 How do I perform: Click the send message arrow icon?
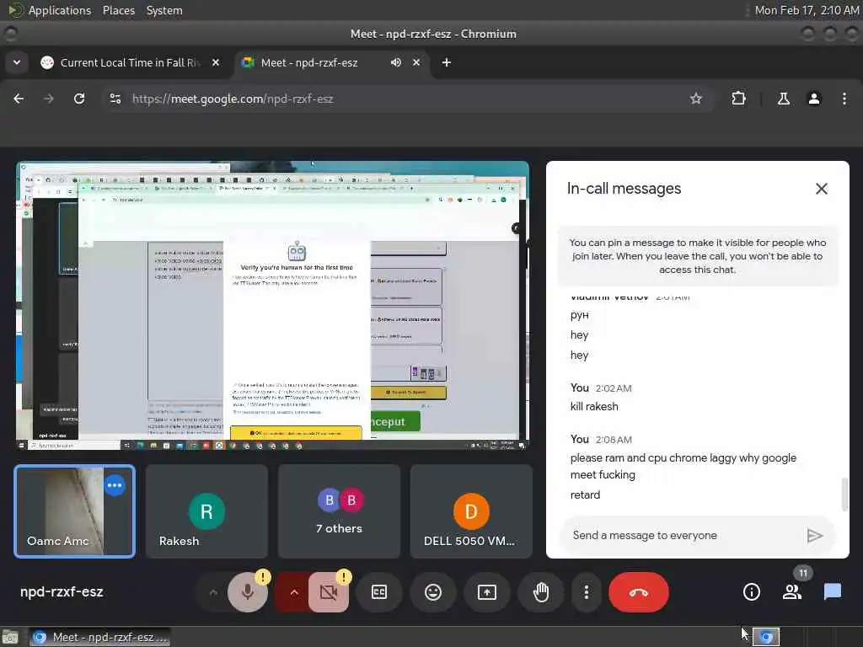coord(814,535)
